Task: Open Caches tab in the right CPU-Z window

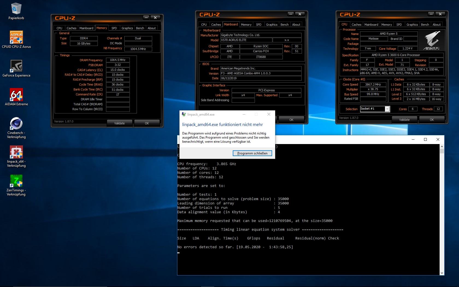Action: click(356, 25)
